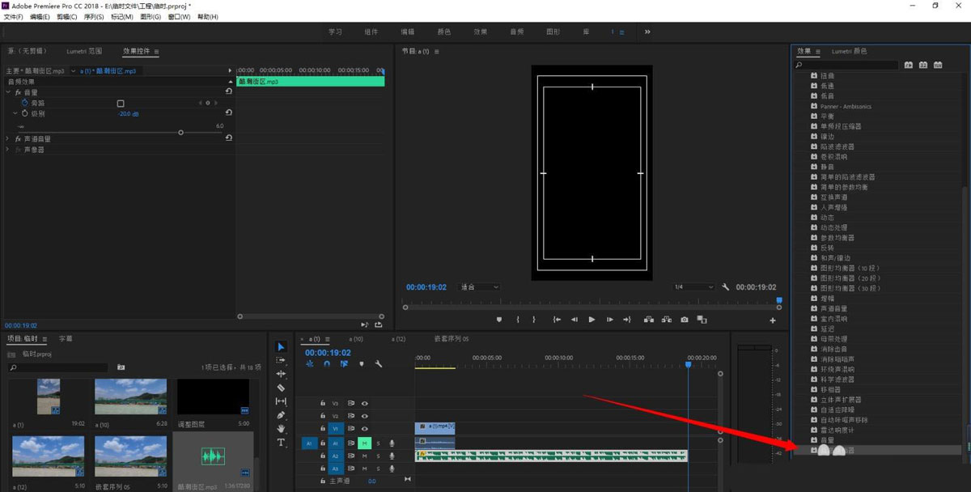Open the 1/4 playback resolution dropdown
The width and height of the screenshot is (971, 492).
coord(693,287)
